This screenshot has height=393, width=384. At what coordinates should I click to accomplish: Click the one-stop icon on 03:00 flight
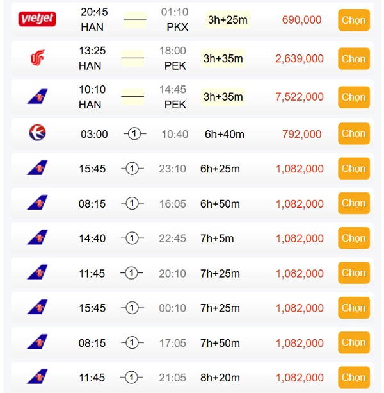134,134
